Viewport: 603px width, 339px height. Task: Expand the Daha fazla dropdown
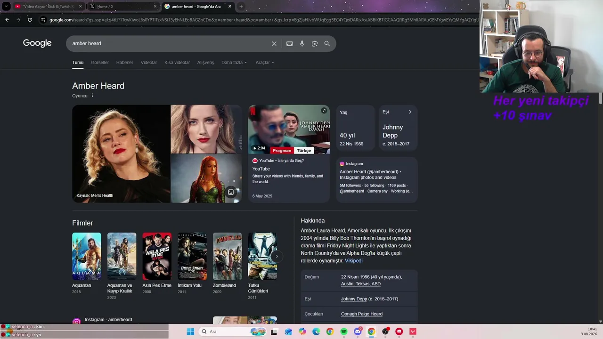point(234,63)
